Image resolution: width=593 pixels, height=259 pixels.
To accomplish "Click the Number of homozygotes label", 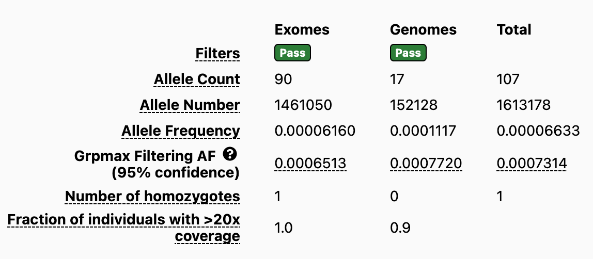I will point(152,197).
